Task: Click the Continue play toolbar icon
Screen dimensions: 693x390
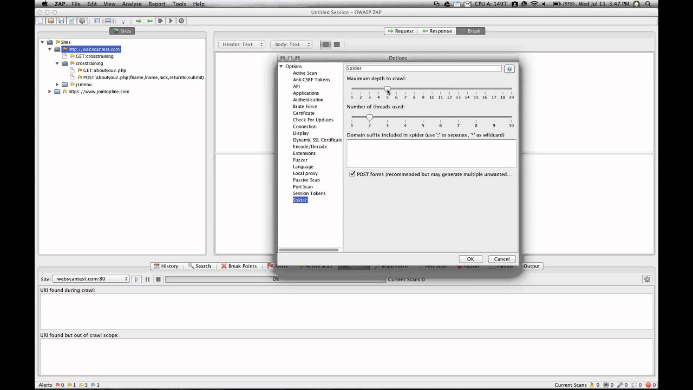Action: [171, 21]
